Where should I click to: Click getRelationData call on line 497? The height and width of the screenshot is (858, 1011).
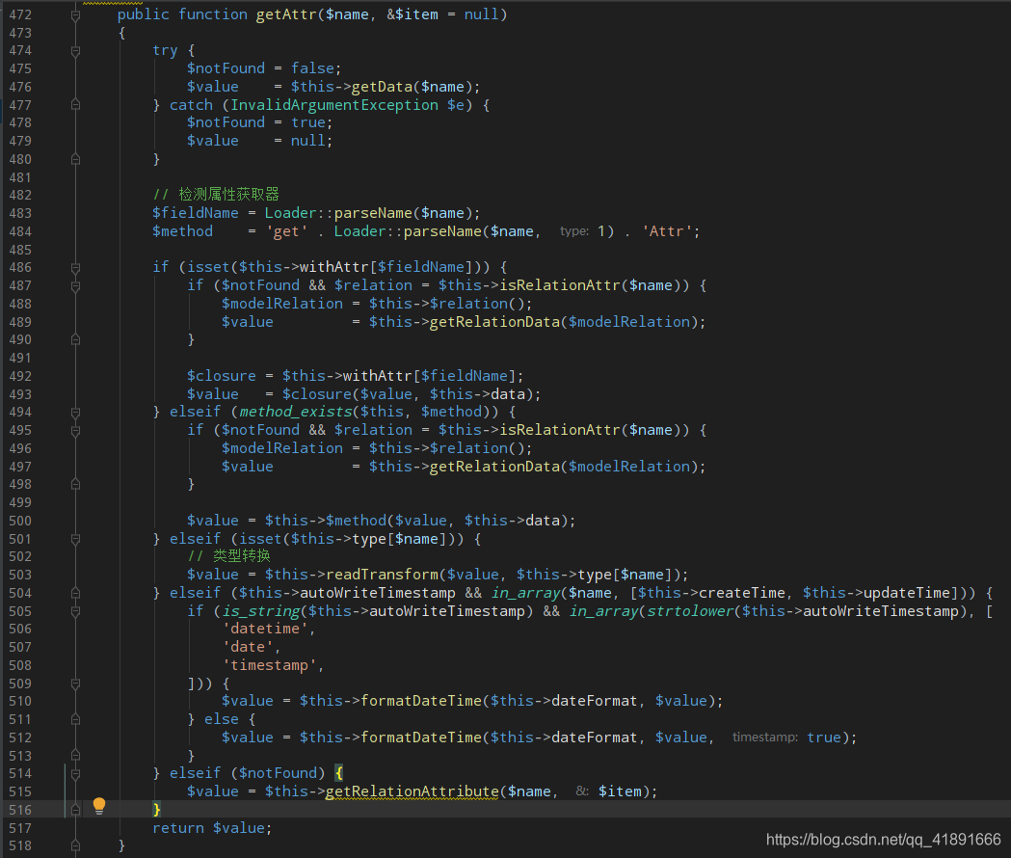494,467
